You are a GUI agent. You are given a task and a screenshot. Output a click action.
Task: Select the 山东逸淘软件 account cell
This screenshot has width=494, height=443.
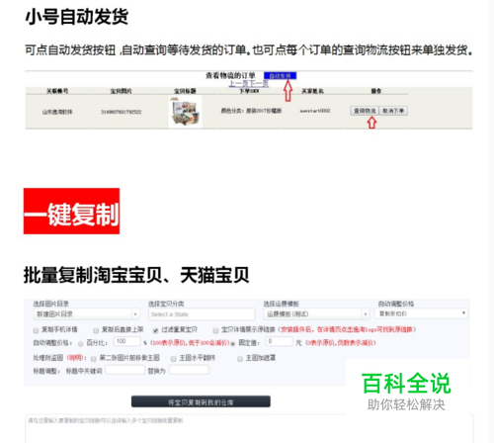57,112
